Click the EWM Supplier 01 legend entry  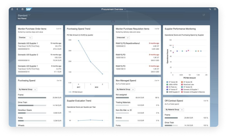coord(173,92)
